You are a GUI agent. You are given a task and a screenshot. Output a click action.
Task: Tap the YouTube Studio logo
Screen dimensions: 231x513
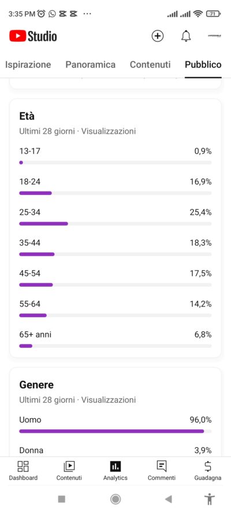(x=33, y=36)
